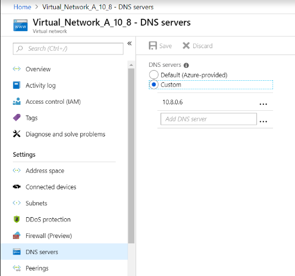Click the Diagnose wrench icon

point(17,134)
